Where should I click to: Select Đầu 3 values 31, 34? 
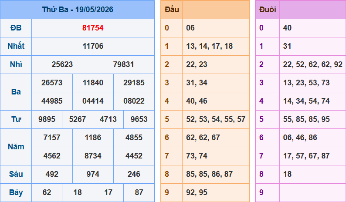(x=197, y=83)
